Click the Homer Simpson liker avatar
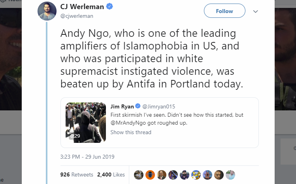 pyautogui.click(x=196, y=175)
